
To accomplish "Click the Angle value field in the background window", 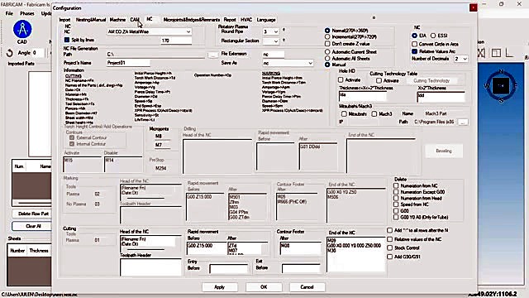I will [38, 53].
